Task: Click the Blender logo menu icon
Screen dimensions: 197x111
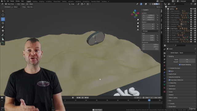Action: click(x=2, y=1)
